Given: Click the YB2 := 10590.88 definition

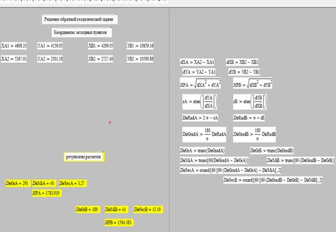Looking at the screenshot, I should click(140, 59).
